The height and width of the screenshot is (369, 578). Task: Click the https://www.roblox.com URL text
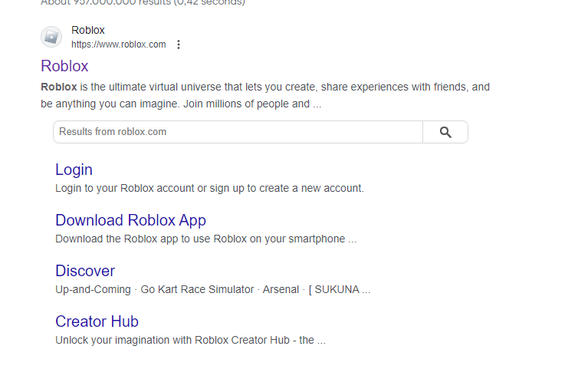pyautogui.click(x=118, y=44)
